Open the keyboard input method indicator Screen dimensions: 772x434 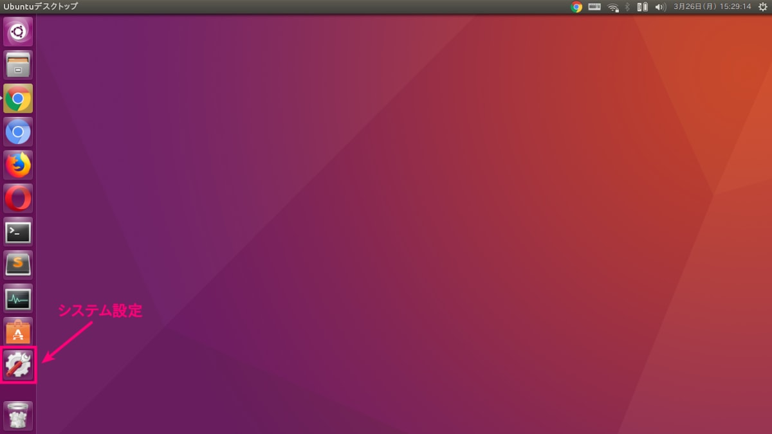click(x=594, y=6)
